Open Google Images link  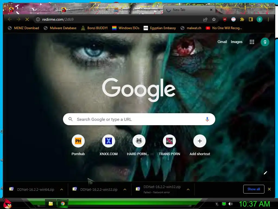click(x=236, y=42)
